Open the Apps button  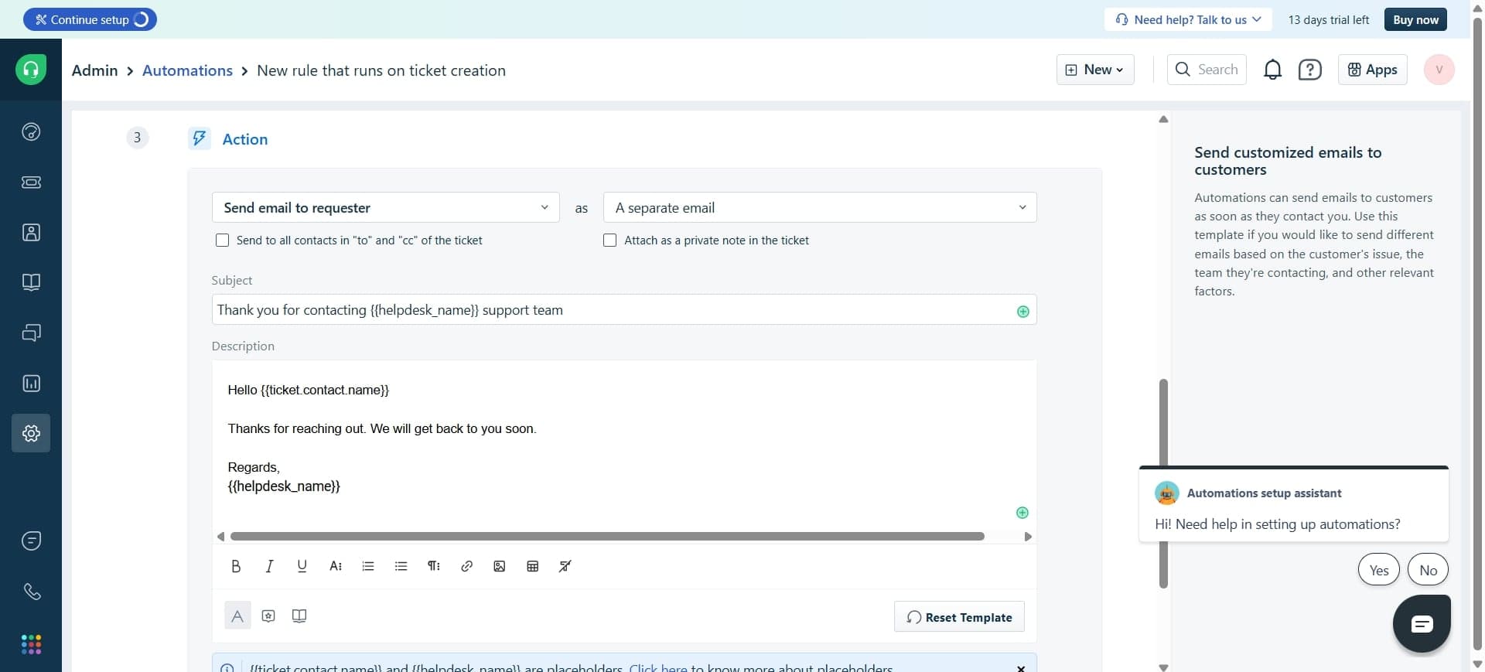(x=1372, y=70)
